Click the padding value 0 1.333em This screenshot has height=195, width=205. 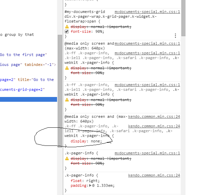click(103, 185)
